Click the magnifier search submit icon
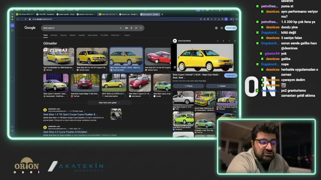This screenshot has height=180, width=321. coord(141,28)
